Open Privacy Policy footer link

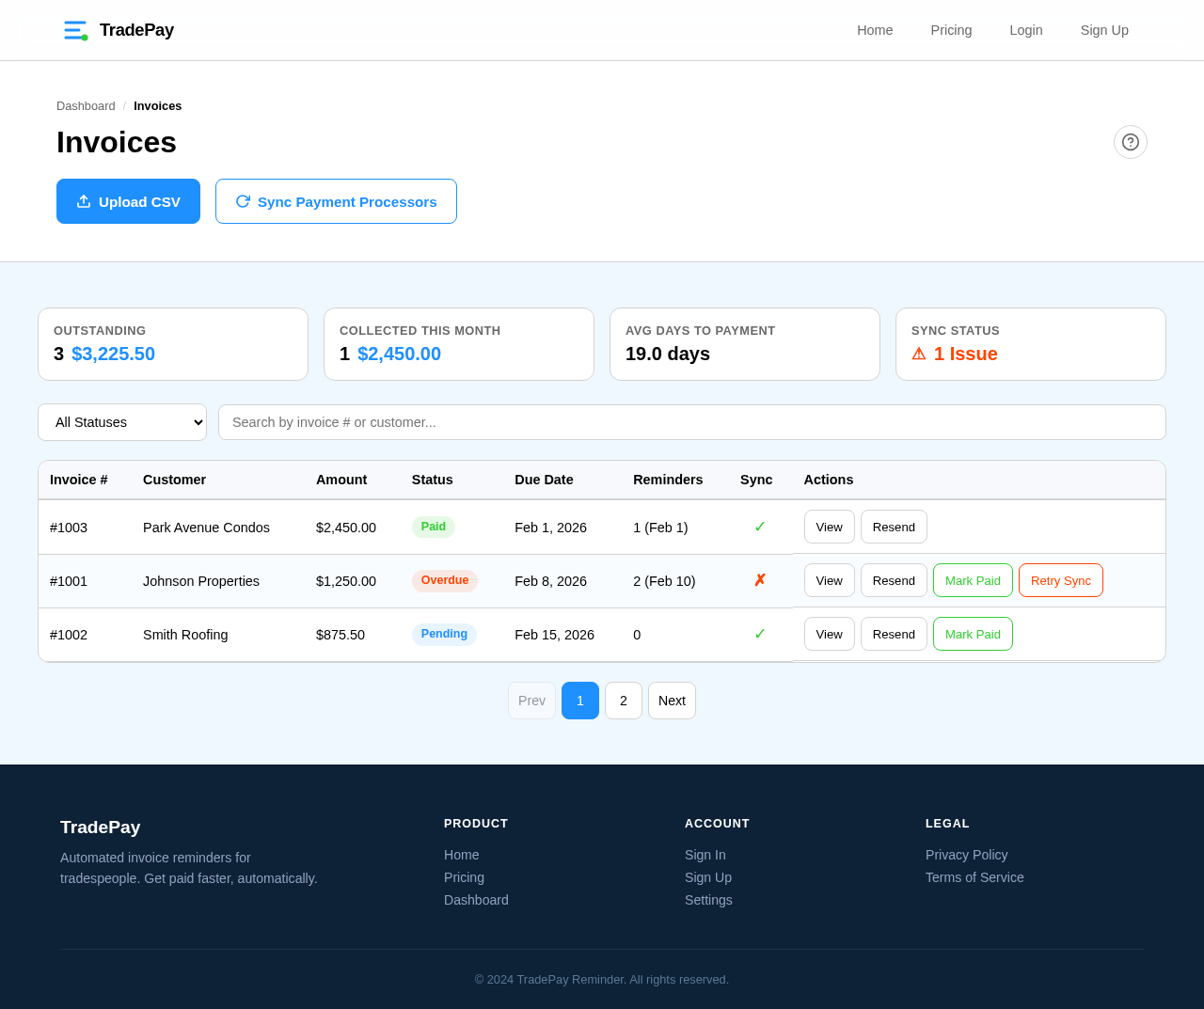pos(966,855)
